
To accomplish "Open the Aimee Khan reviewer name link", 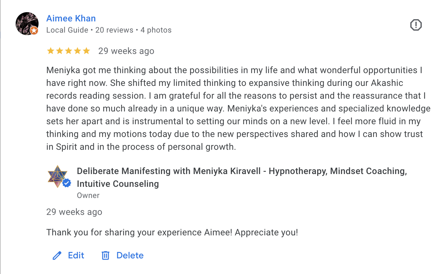I will [71, 19].
